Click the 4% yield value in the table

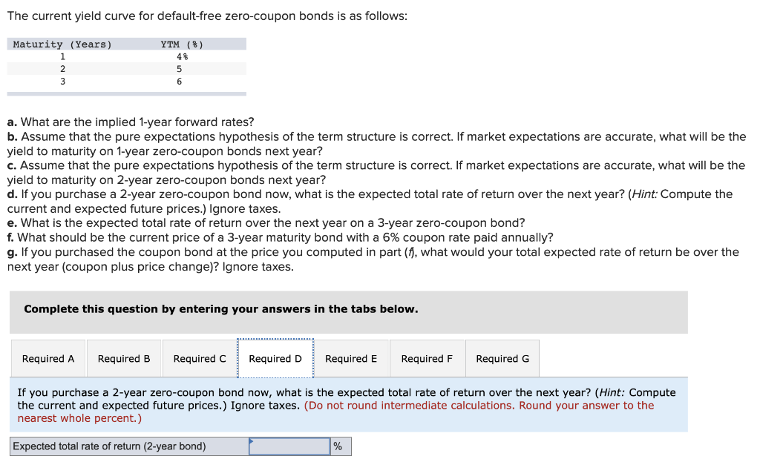point(179,56)
